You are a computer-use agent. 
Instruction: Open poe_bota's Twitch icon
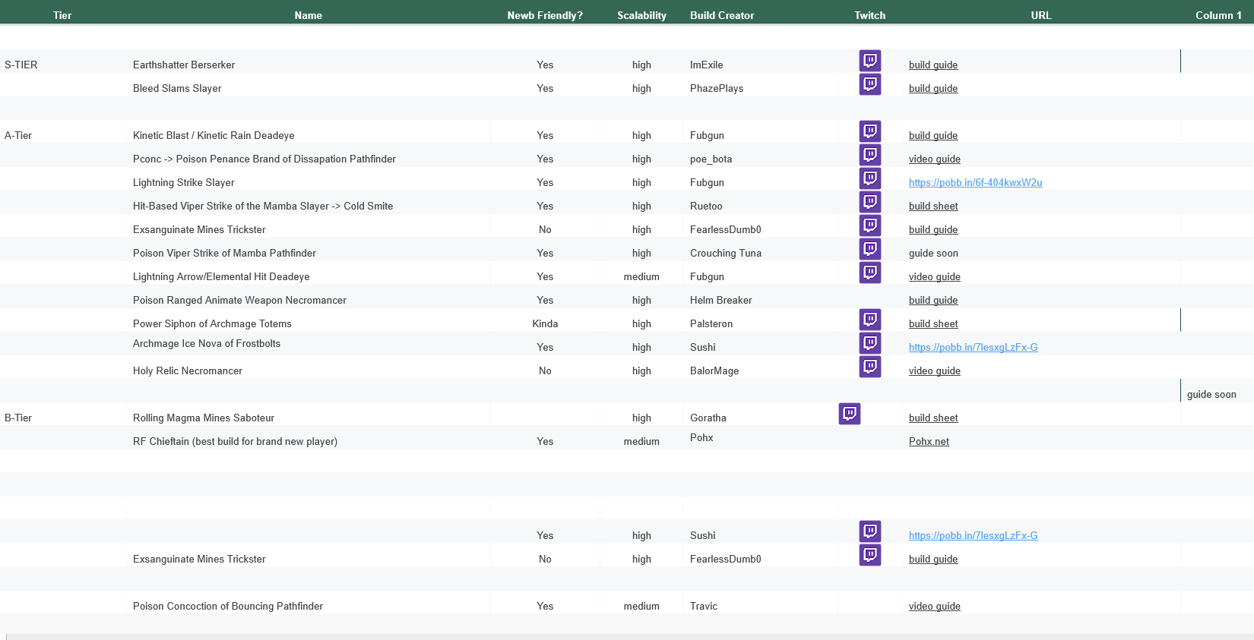pyautogui.click(x=870, y=155)
